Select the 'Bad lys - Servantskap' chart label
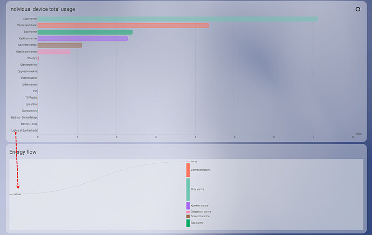 click(24, 118)
